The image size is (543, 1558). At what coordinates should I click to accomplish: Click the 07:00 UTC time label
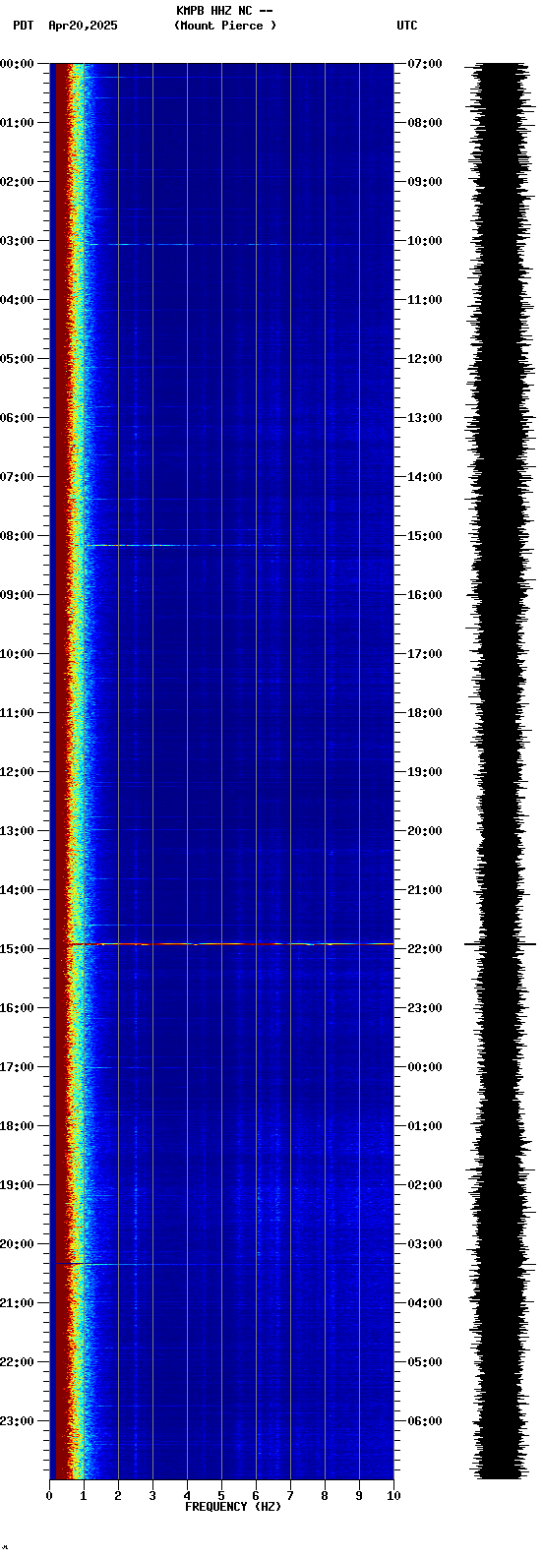tap(425, 64)
